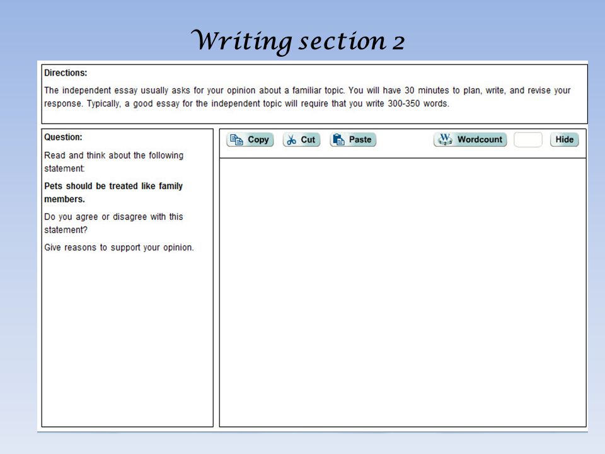
Task: Hide the word count display
Action: 565,140
